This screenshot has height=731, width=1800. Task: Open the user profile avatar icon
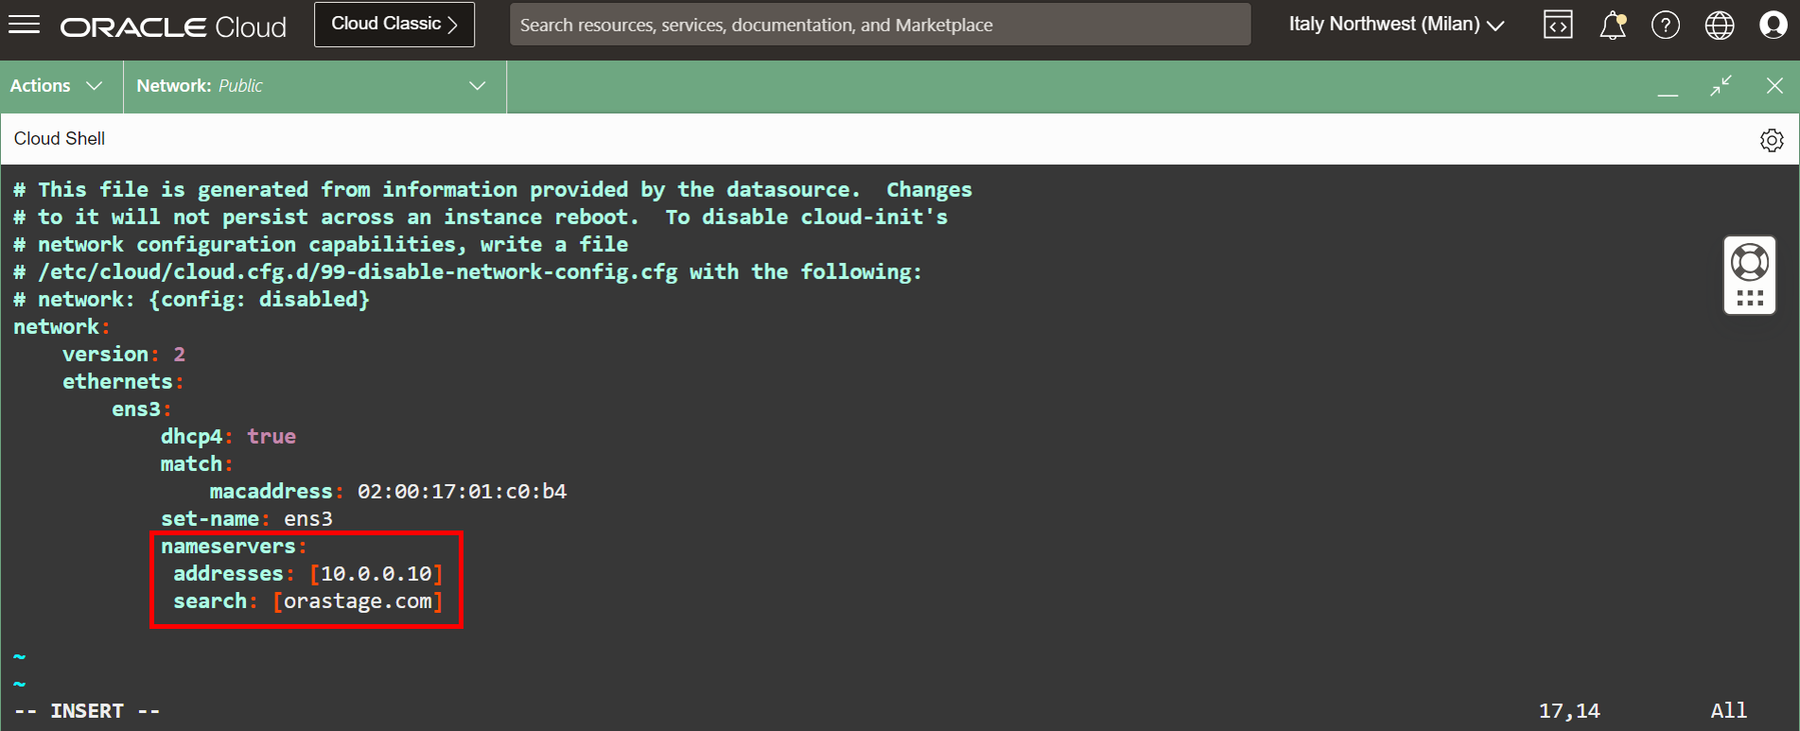coord(1774,25)
